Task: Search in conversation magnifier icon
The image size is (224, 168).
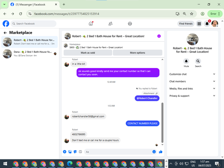Action: click(198, 61)
